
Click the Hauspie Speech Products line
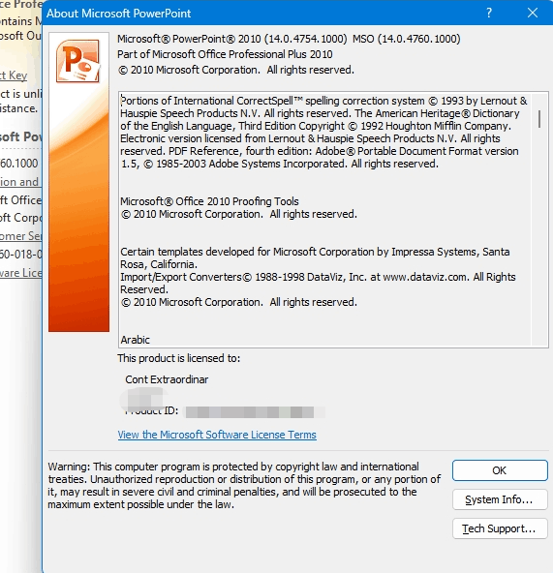(x=320, y=113)
